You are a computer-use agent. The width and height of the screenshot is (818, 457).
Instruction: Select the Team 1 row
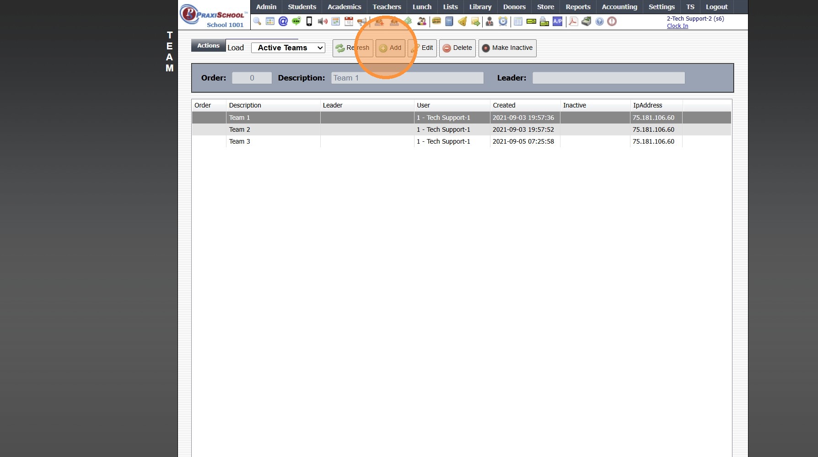[x=461, y=118]
